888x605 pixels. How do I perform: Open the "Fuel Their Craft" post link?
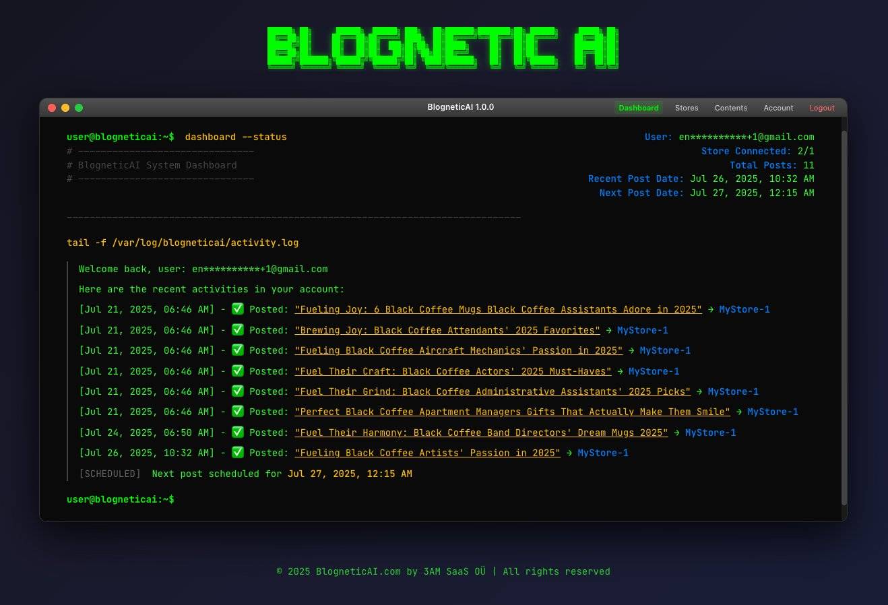point(453,371)
